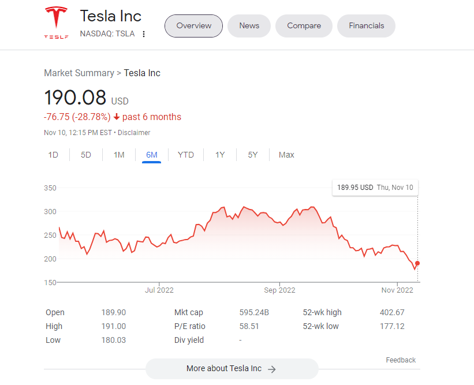Viewport: 474px width, 385px height.
Task: Select the Max time range
Action: (286, 155)
